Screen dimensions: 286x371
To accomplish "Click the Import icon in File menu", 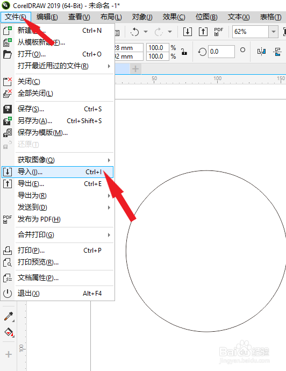I will (8, 172).
